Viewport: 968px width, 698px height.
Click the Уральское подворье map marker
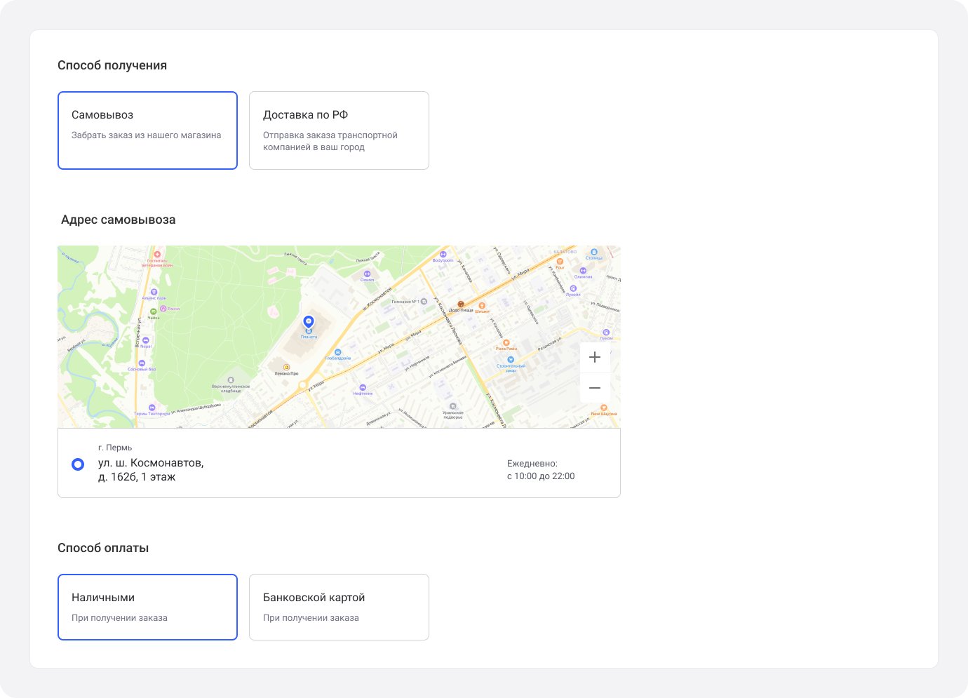[x=452, y=406]
